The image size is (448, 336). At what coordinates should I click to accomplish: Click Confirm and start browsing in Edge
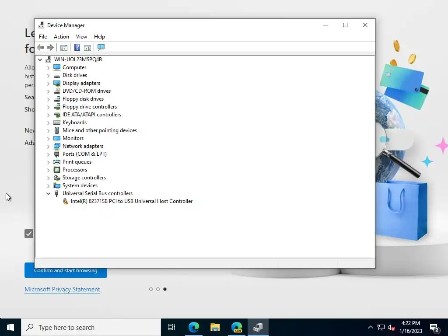(66, 270)
